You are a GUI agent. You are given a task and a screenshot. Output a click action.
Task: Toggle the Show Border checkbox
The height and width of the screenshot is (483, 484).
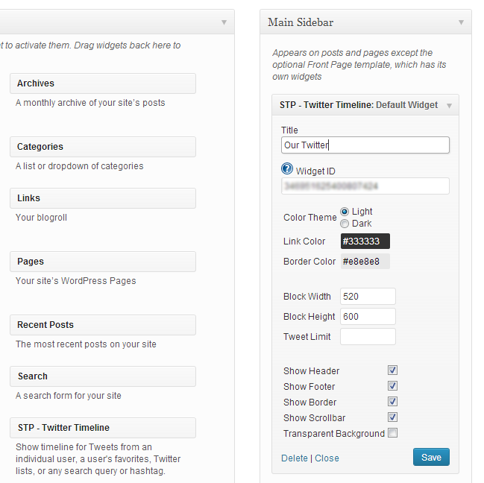[x=392, y=402]
